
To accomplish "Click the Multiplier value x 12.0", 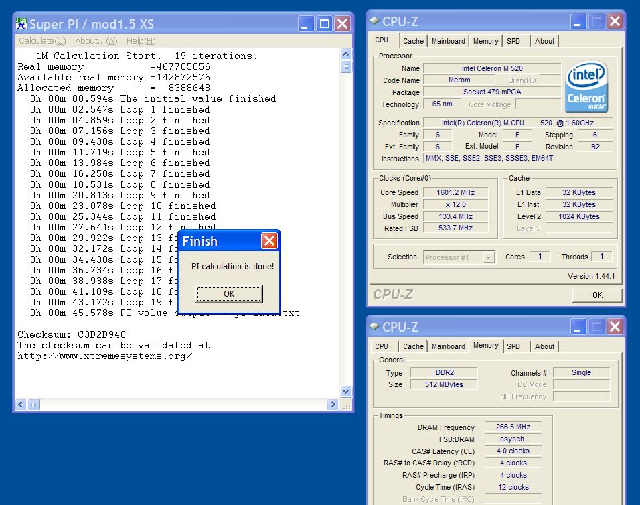I will click(x=455, y=204).
